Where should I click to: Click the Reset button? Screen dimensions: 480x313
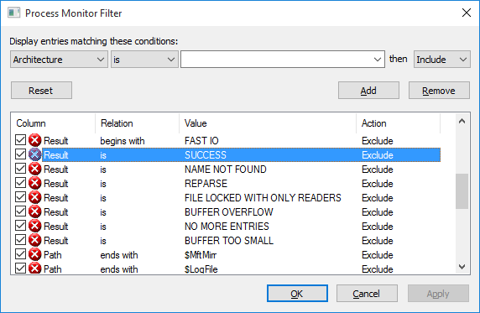[x=41, y=91]
